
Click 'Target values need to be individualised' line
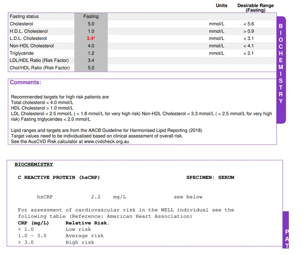97,136
